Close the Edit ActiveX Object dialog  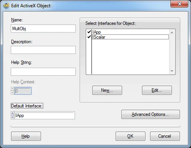(x=179, y=4)
